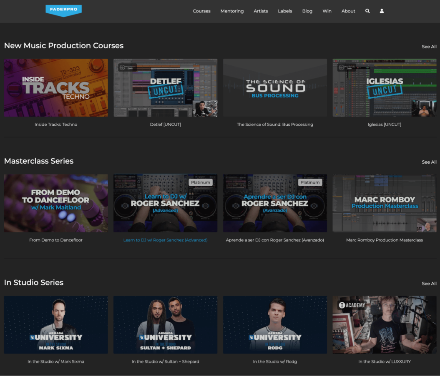Image resolution: width=440 pixels, height=376 pixels.
Task: Click the 'New Music Production Courses' heading
Action: pos(64,45)
